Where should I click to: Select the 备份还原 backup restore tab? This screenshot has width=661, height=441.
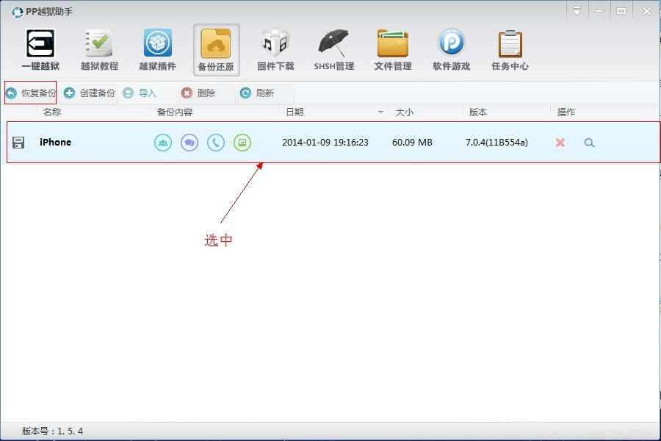(216, 50)
